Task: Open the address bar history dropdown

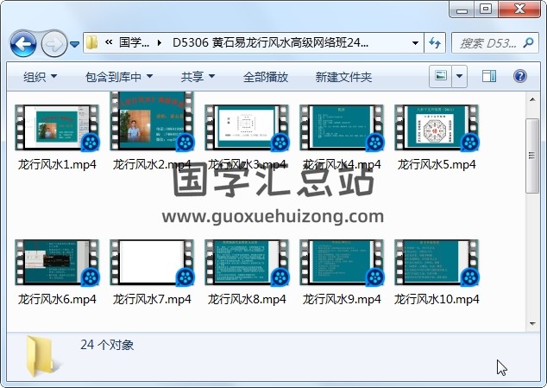Action: [x=415, y=43]
